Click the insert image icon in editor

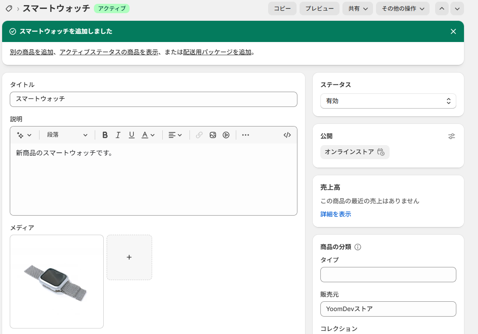(213, 135)
